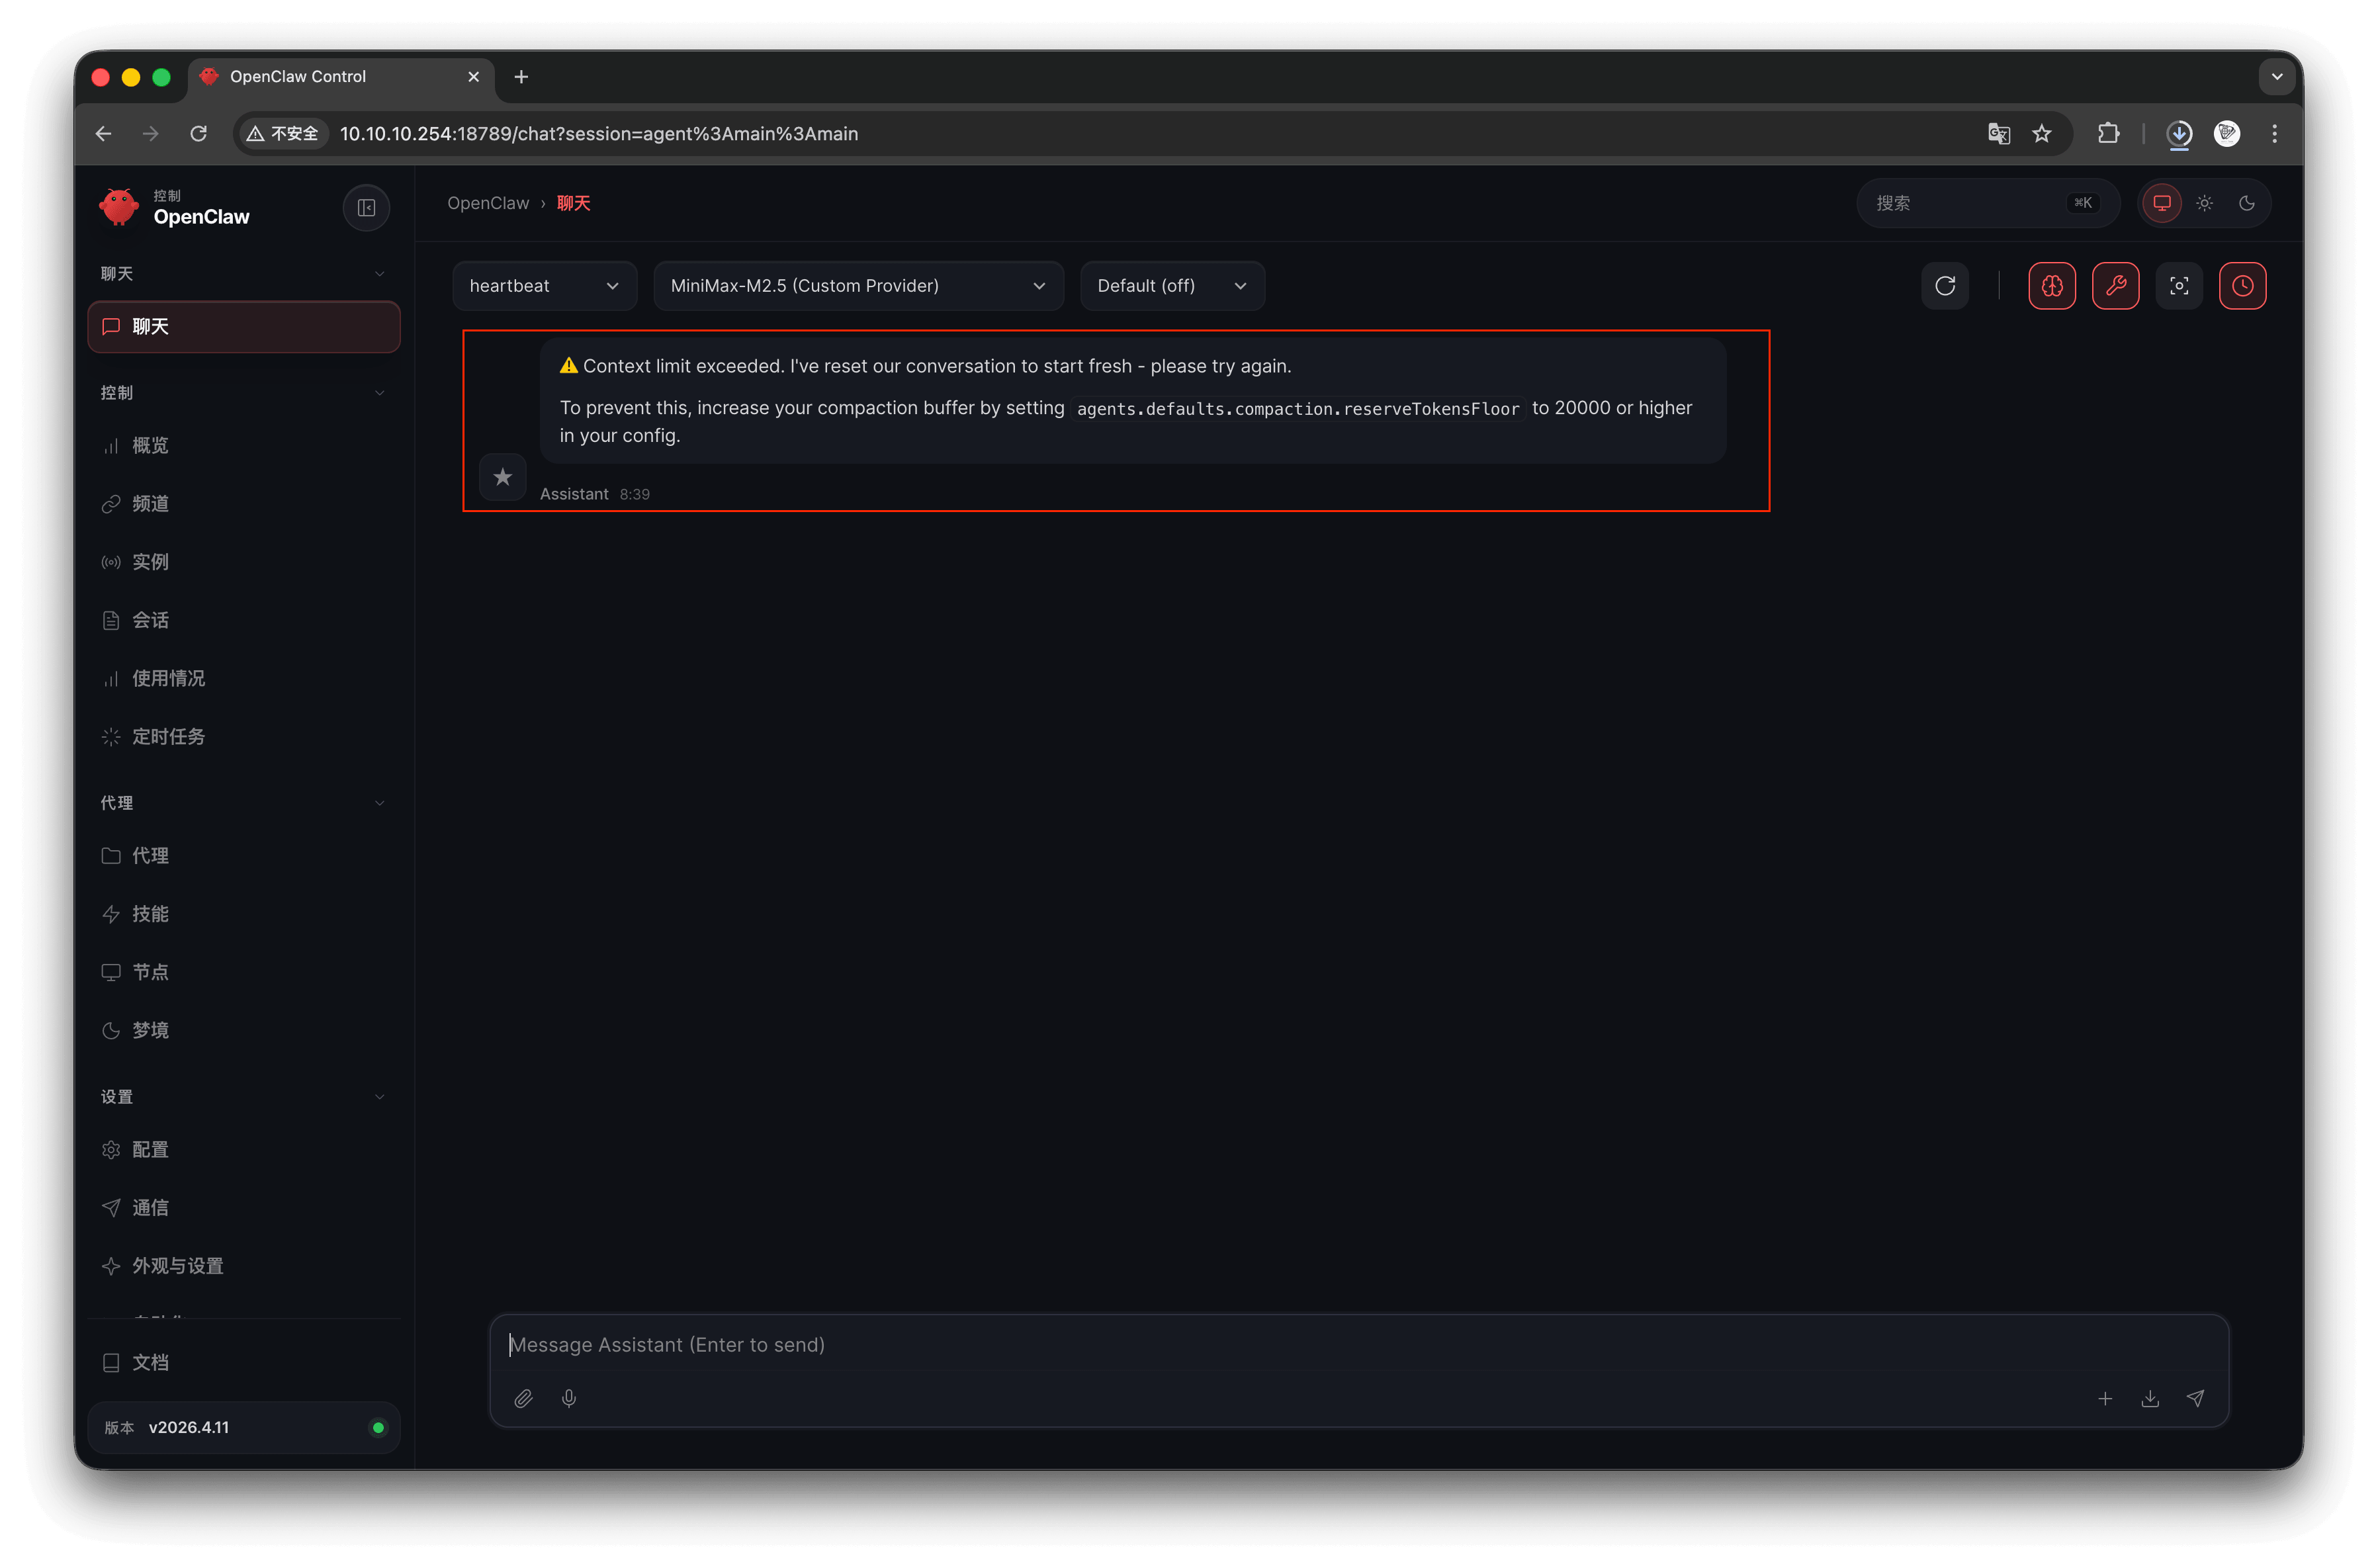Image resolution: width=2378 pixels, height=1568 pixels.
Task: Click the star avatar beside the message
Action: [x=502, y=477]
